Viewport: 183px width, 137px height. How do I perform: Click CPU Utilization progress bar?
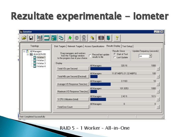pos(123,99)
